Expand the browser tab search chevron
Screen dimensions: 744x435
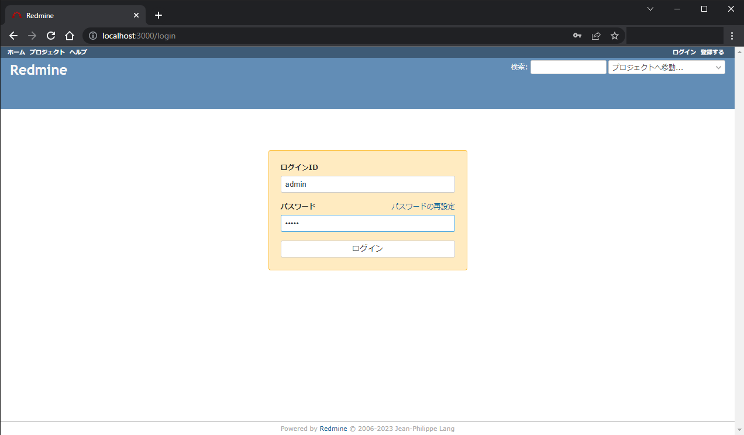[x=650, y=9]
